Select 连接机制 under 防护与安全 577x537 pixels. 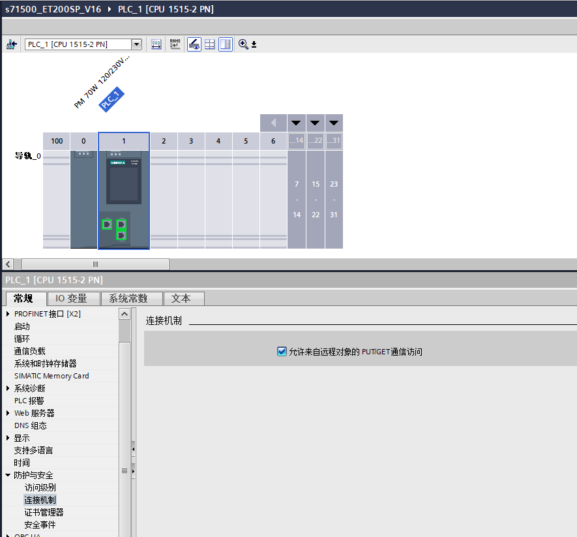point(40,500)
